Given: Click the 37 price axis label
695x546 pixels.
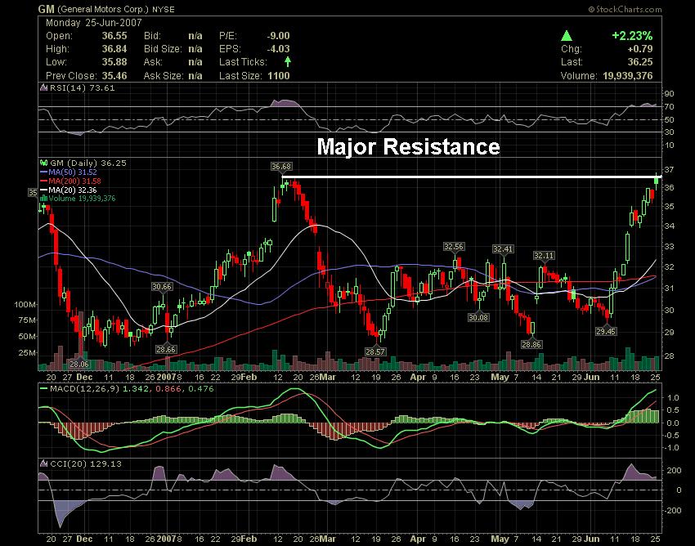Looking at the screenshot, I should coord(670,169).
